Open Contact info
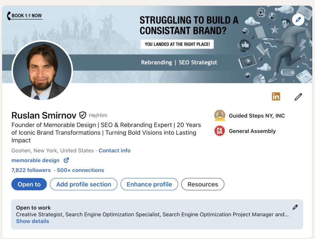This screenshot has width=315, height=239. pos(114,151)
